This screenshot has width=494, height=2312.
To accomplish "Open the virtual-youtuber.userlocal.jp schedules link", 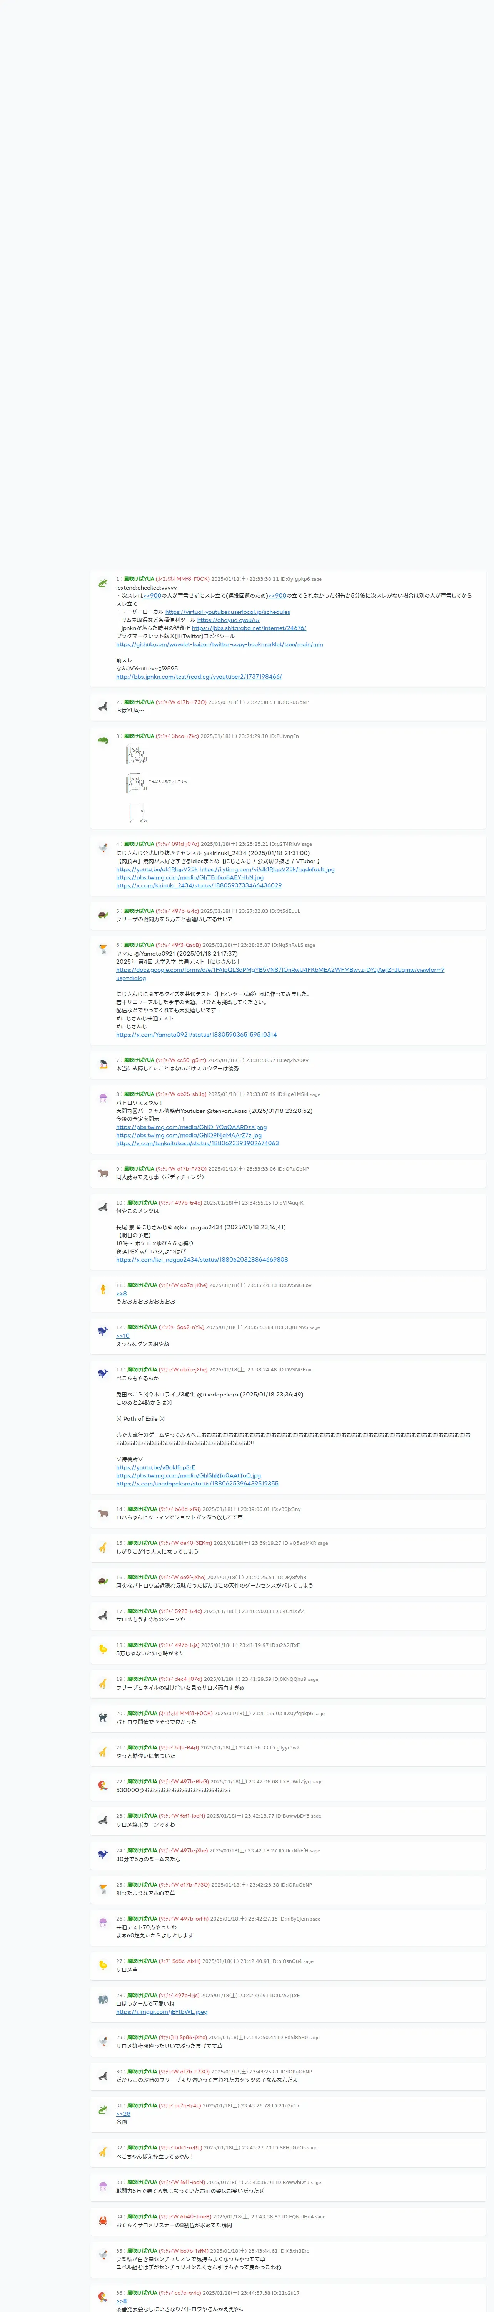I will click(228, 612).
